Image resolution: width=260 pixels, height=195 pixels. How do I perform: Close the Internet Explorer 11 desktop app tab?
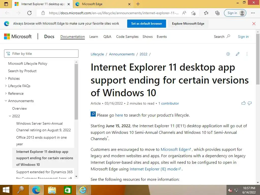pos(69,4)
